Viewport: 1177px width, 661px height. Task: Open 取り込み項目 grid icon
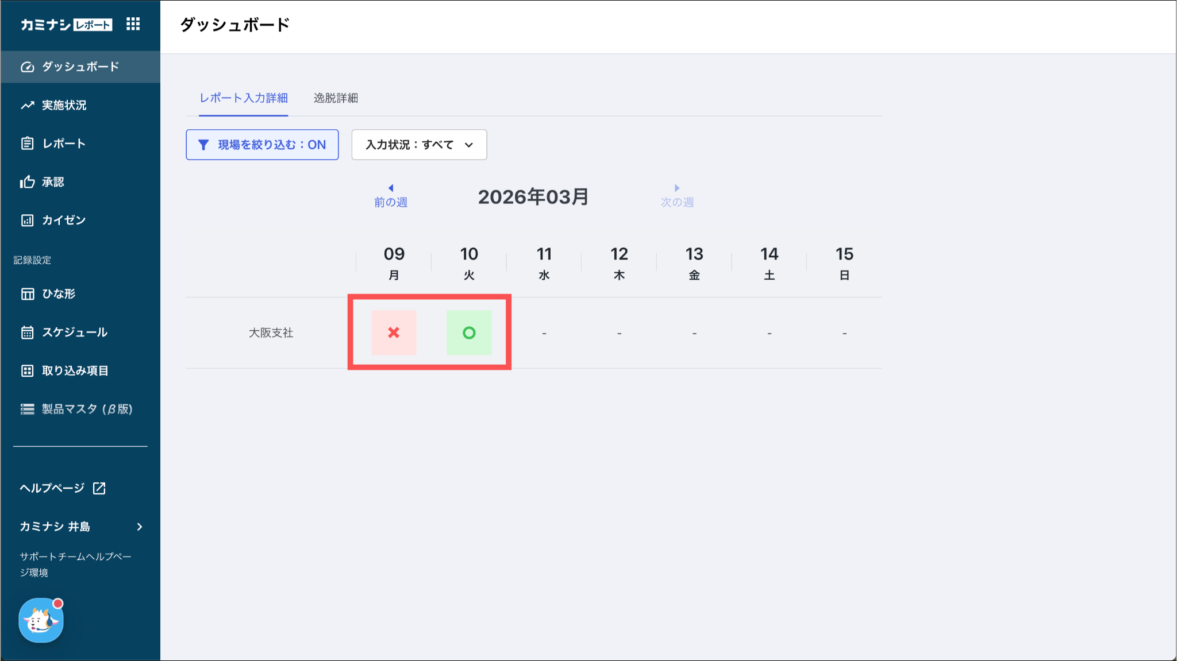27,371
